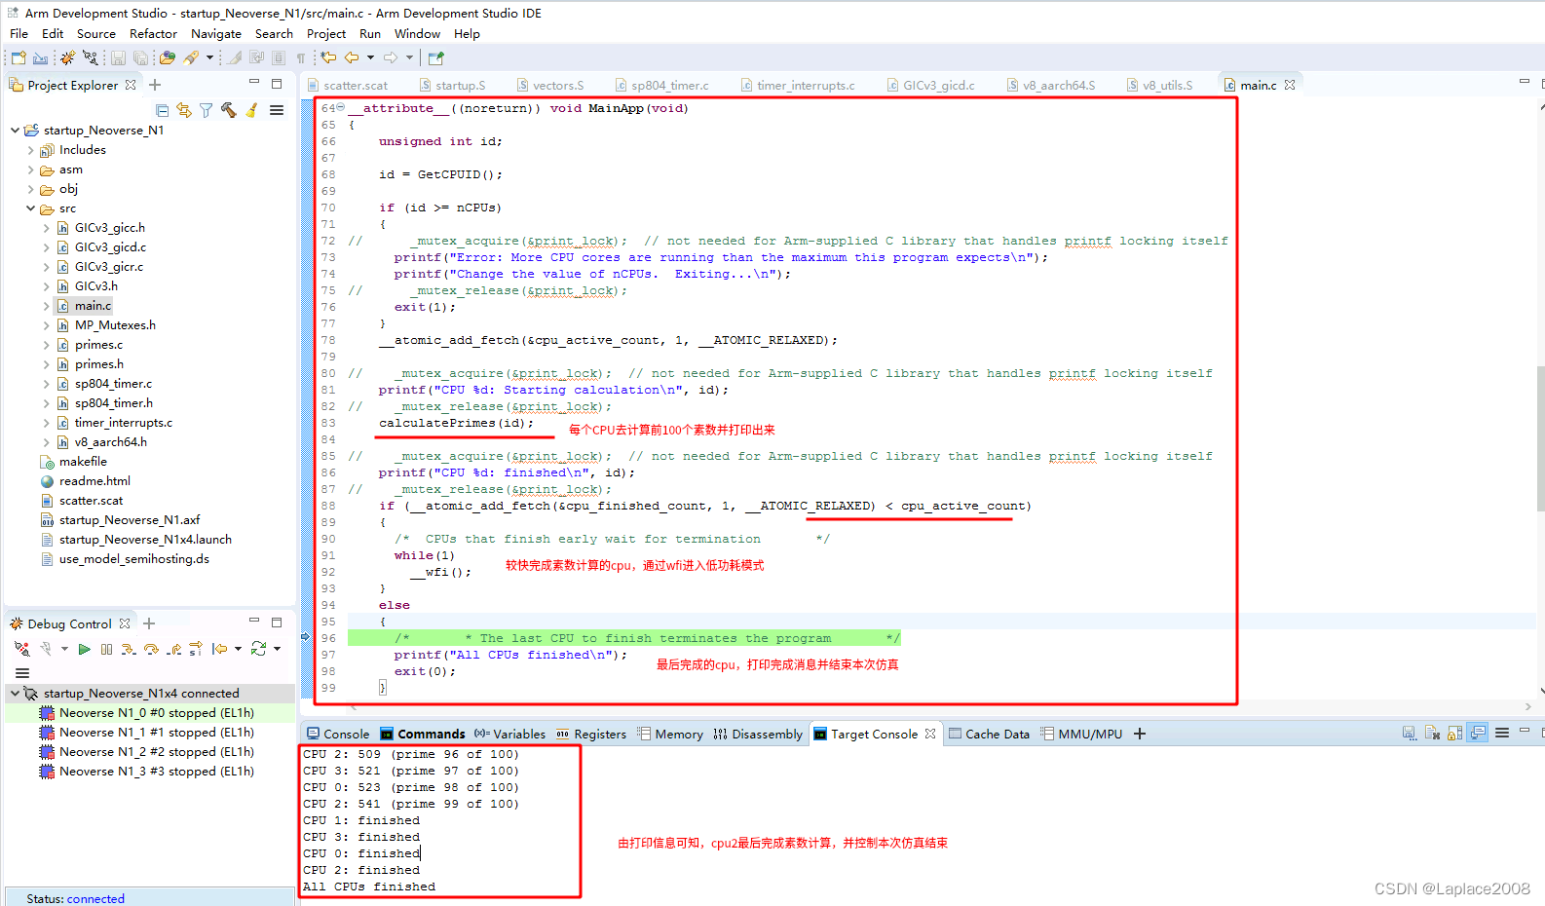Collapse the startup_Neoverse_N1 project tree
The width and height of the screenshot is (1545, 906).
pyautogui.click(x=15, y=130)
